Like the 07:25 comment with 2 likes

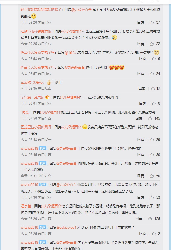[154, 234]
